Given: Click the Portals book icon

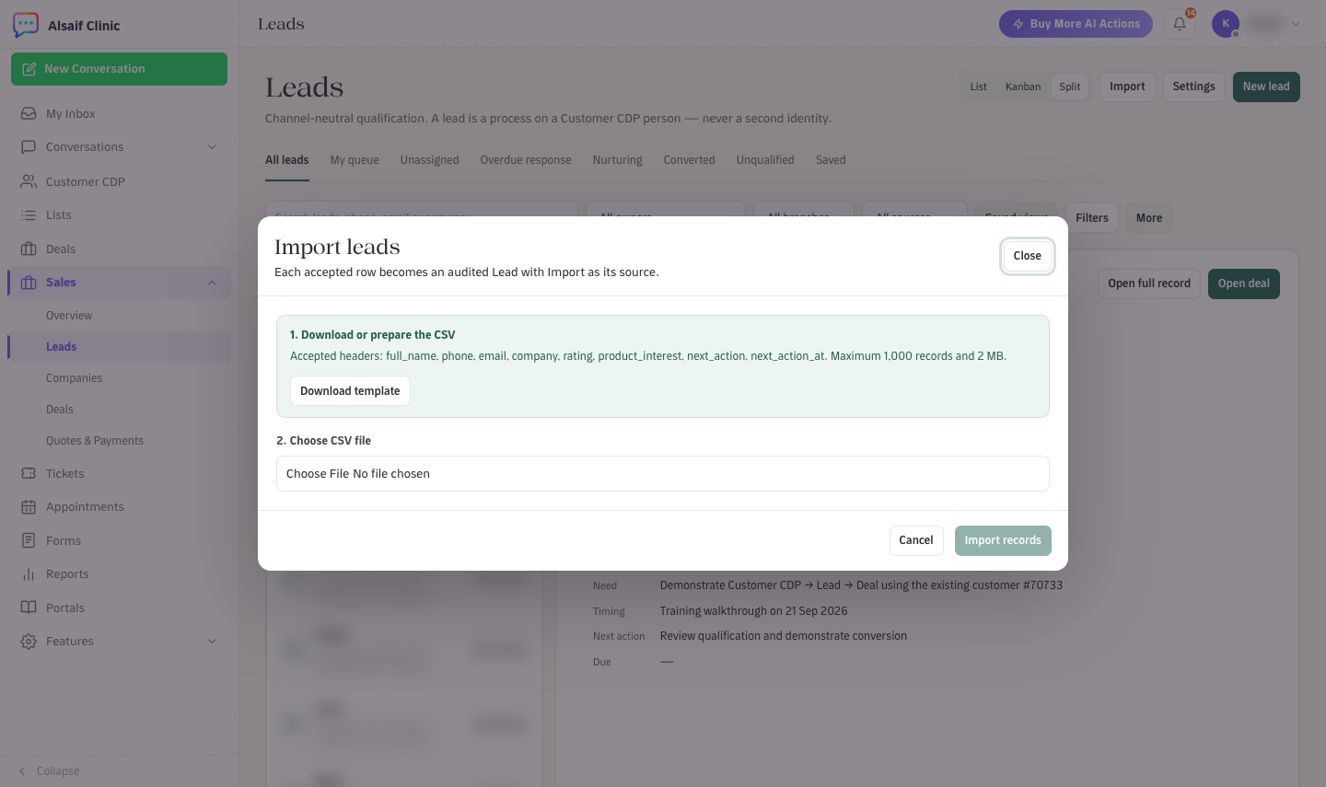Looking at the screenshot, I should pyautogui.click(x=29, y=608).
